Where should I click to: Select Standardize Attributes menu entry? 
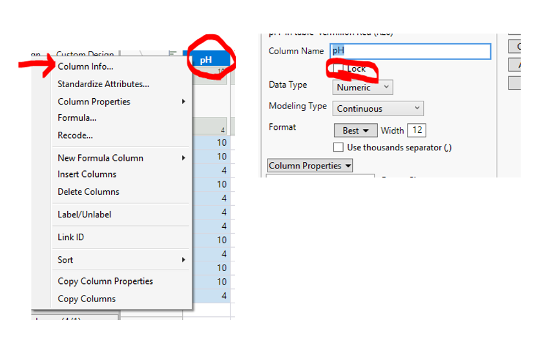[x=103, y=84]
